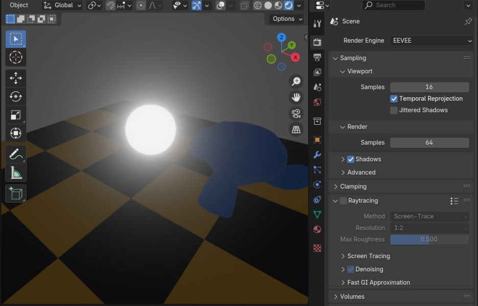This screenshot has height=306, width=478.
Task: Click Viewport Samples field showing 16
Action: point(429,87)
